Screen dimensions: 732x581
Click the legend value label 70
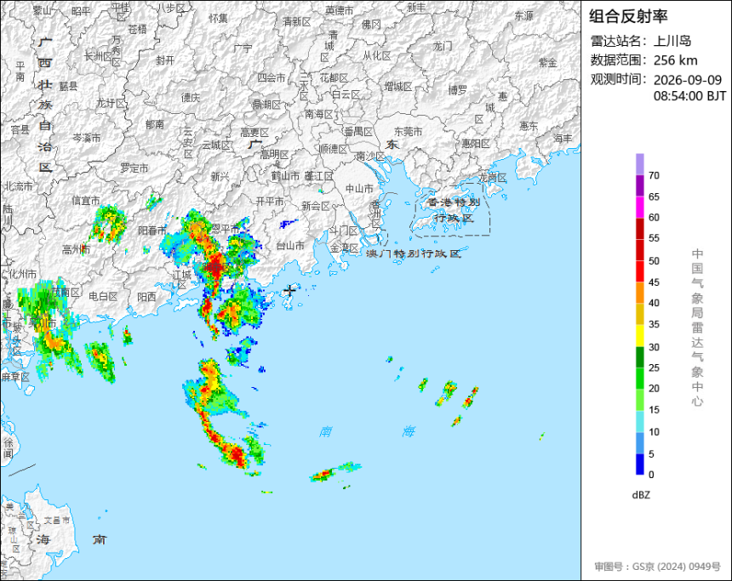654,175
